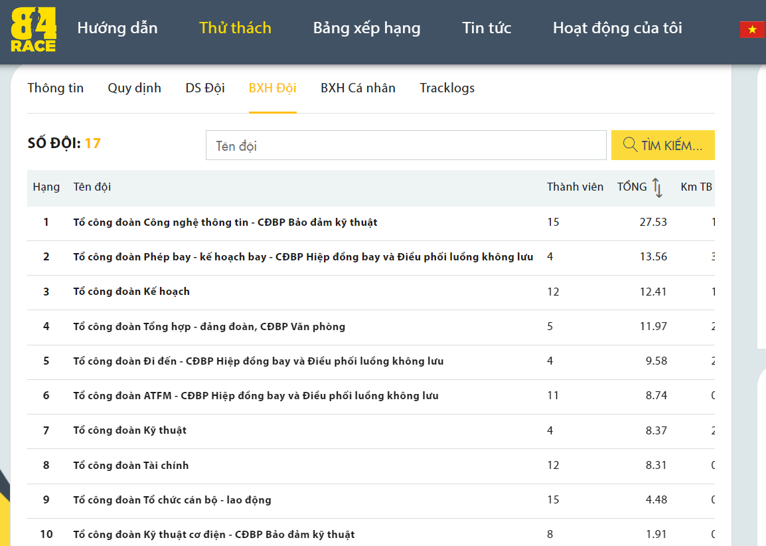
Task: Show the BXH Cá nhân tab
Action: coord(358,88)
